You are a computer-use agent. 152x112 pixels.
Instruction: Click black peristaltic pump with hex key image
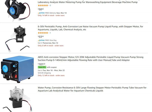coord(17,38)
